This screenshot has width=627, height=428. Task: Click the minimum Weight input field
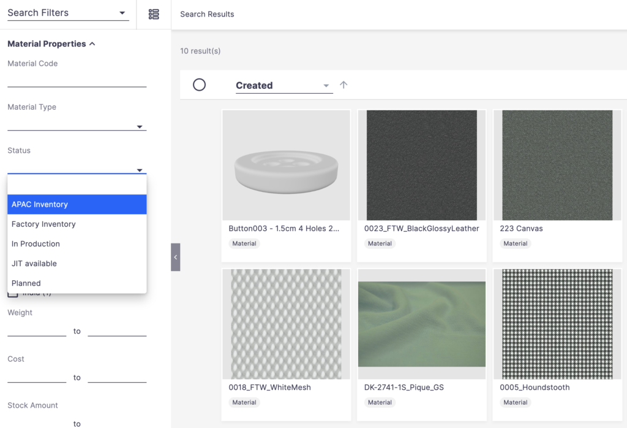(37, 331)
